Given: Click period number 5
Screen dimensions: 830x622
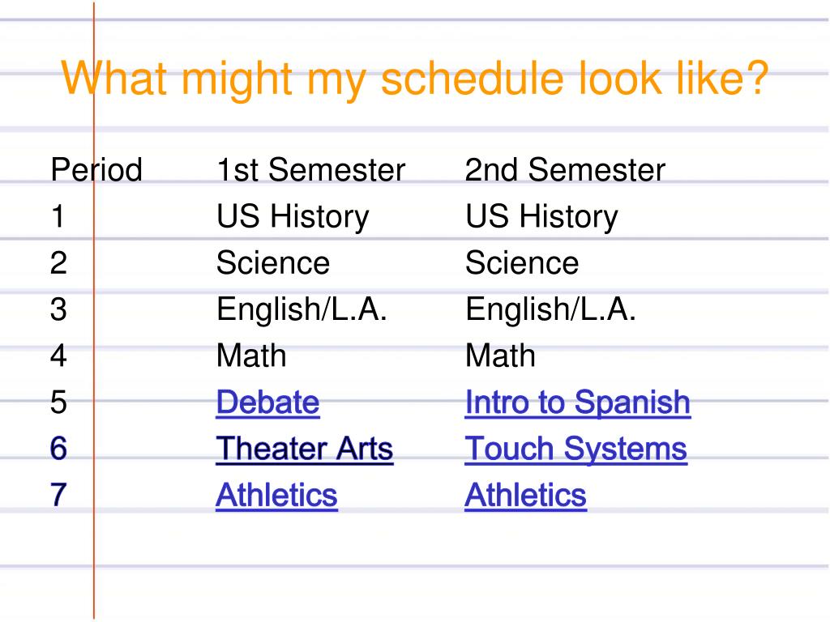Looking at the screenshot, I should pyautogui.click(x=58, y=403).
